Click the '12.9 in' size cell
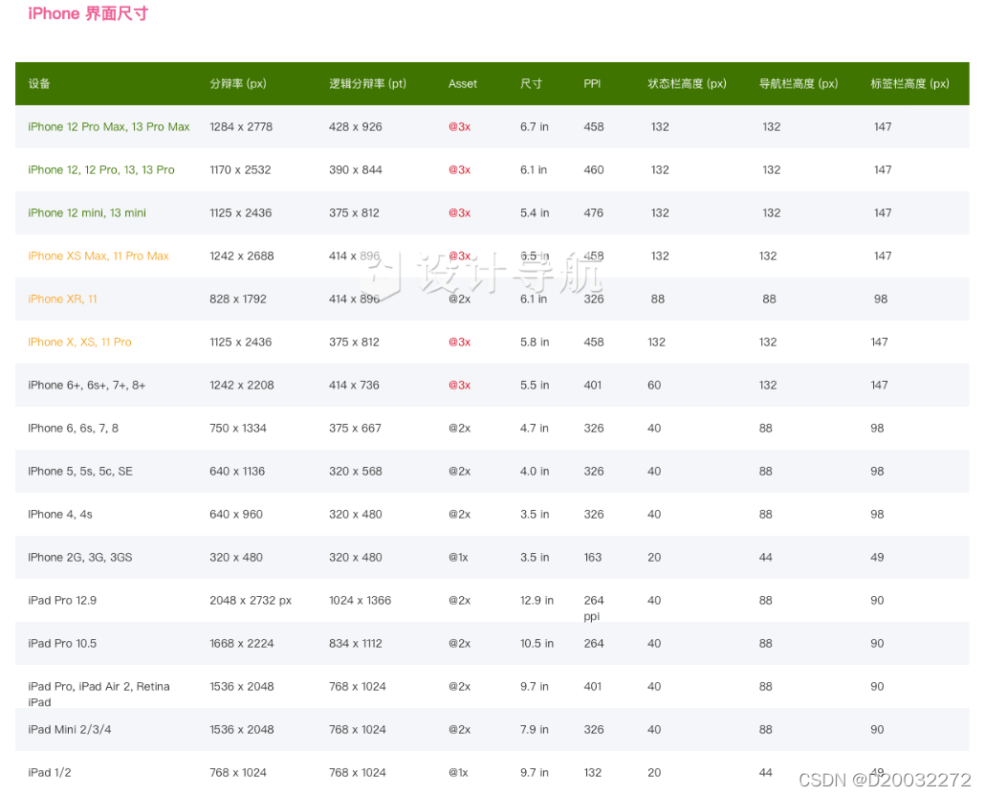Viewport: 985px width, 796px height. tap(536, 600)
